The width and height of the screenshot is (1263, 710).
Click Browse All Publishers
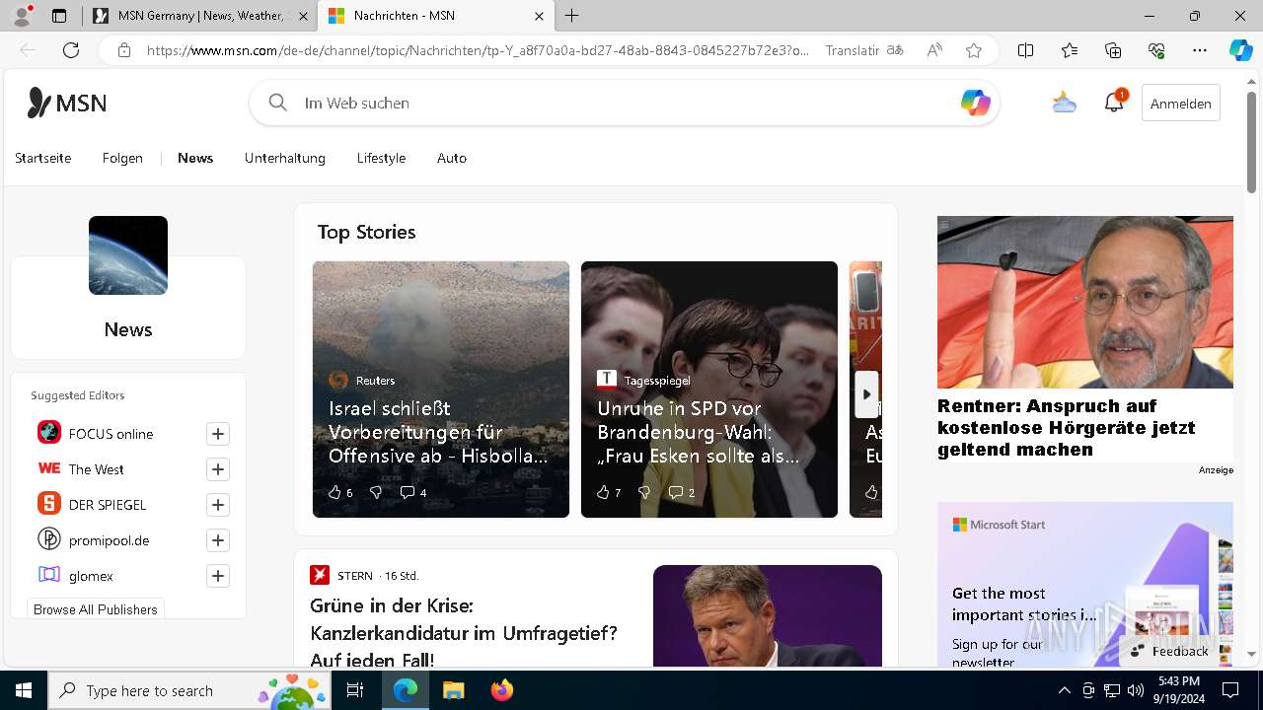(96, 609)
